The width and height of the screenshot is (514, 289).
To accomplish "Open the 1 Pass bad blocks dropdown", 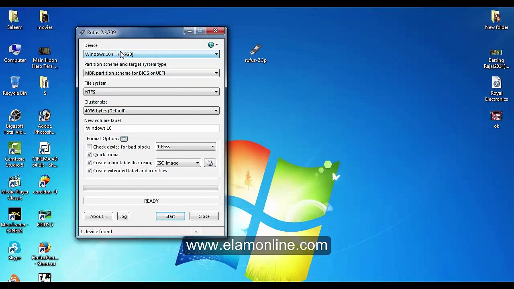I will [x=186, y=147].
